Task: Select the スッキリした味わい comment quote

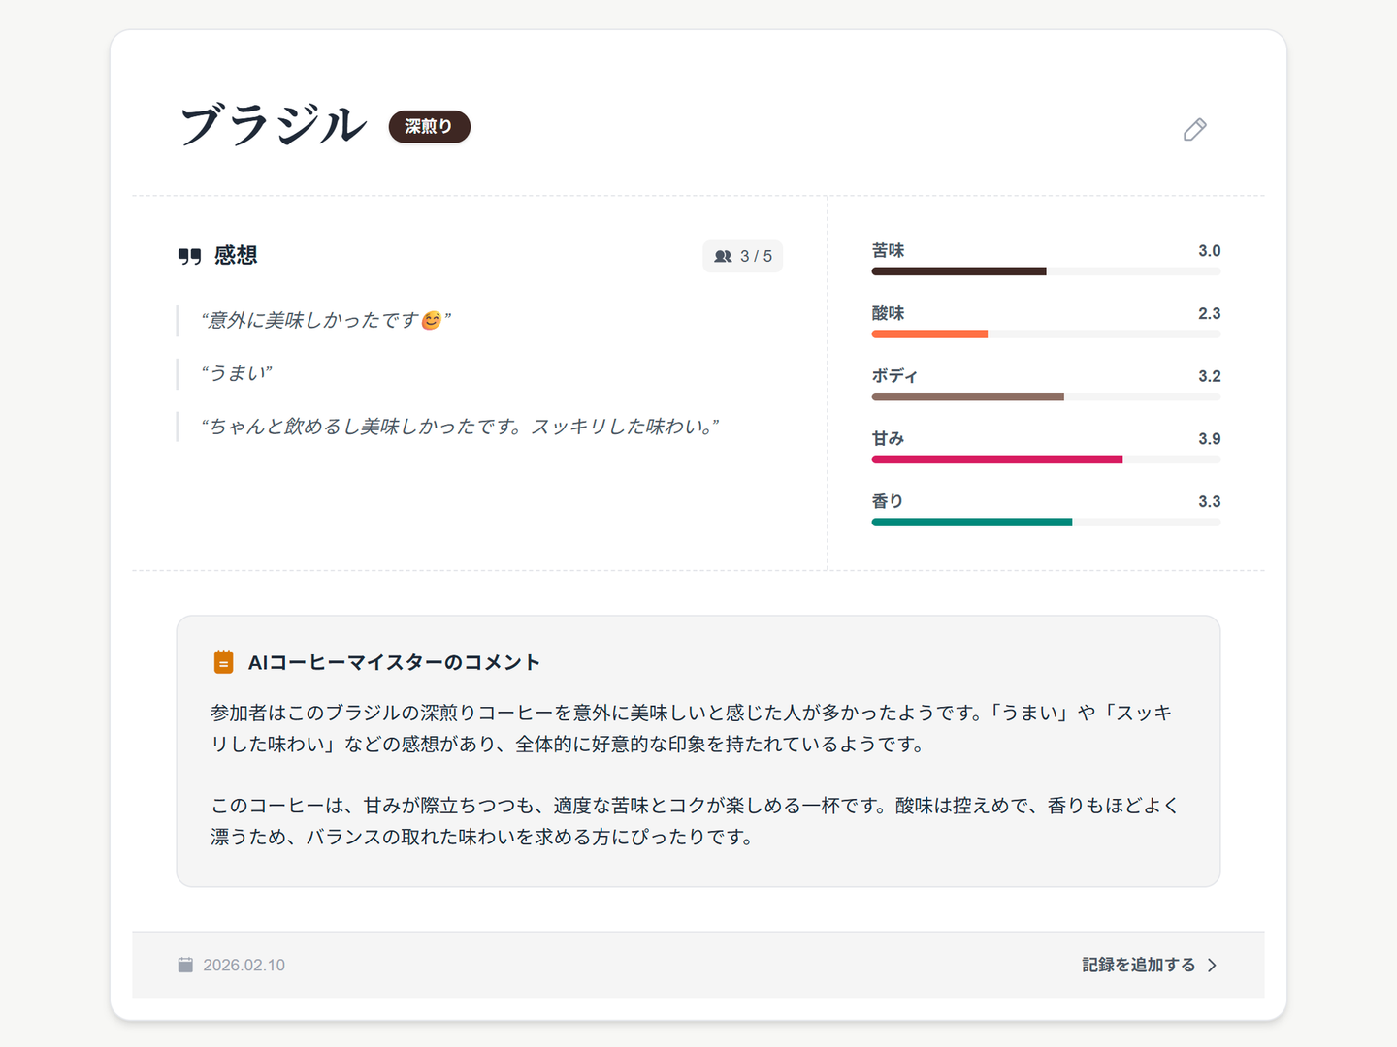Action: (x=460, y=428)
